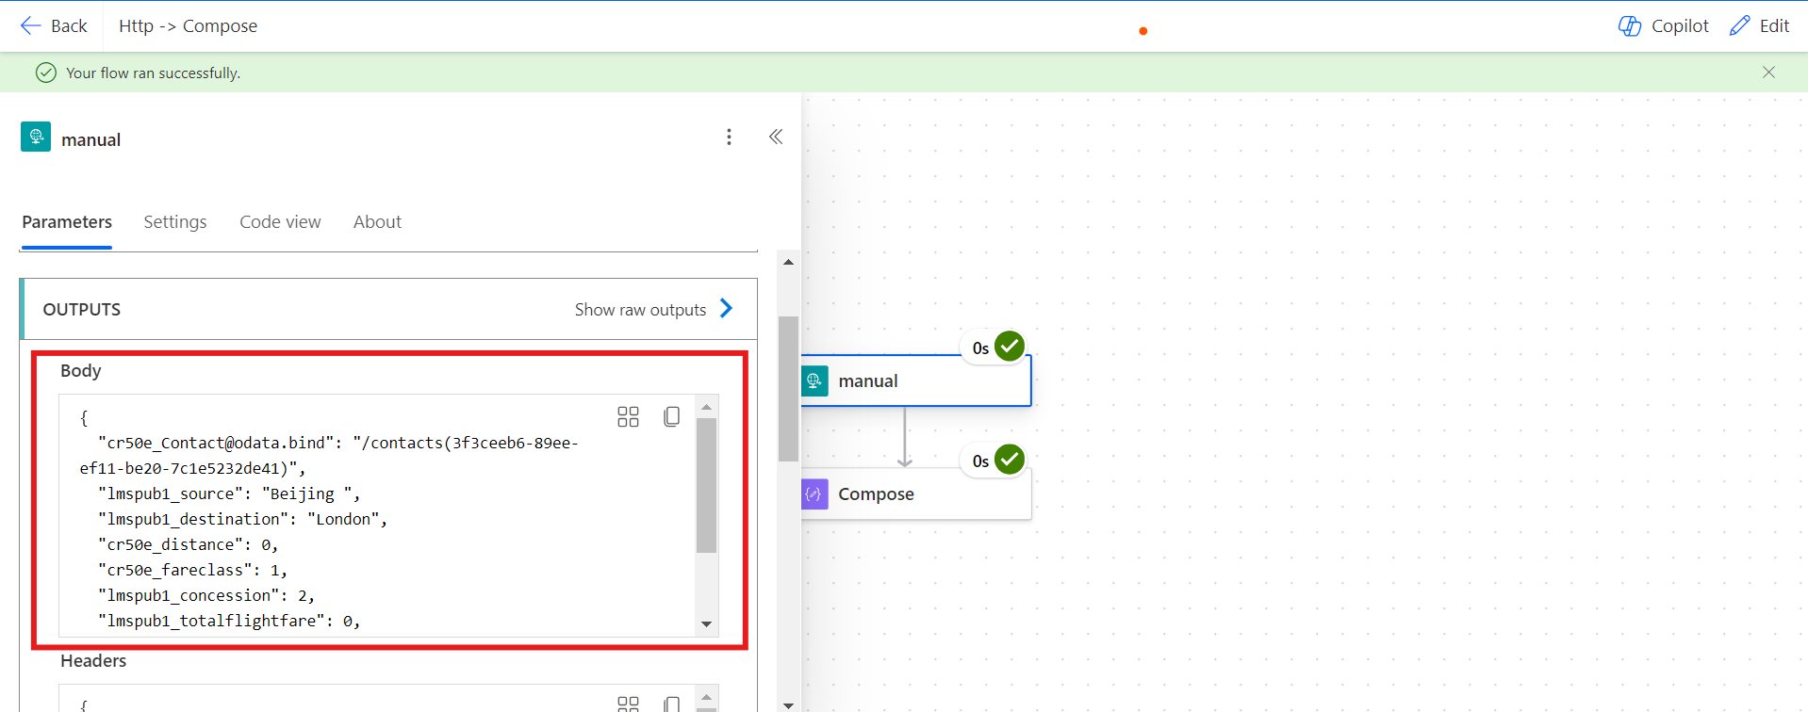1808x712 pixels.
Task: Click the Edit pencil button
Action: (x=1759, y=25)
